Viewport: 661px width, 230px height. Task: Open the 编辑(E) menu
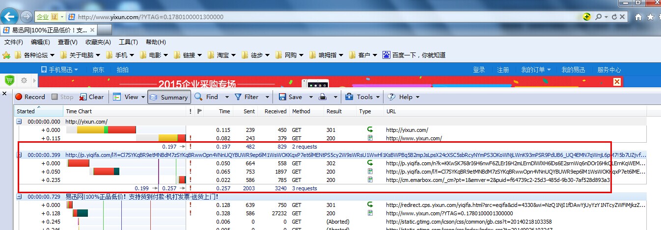coord(40,42)
